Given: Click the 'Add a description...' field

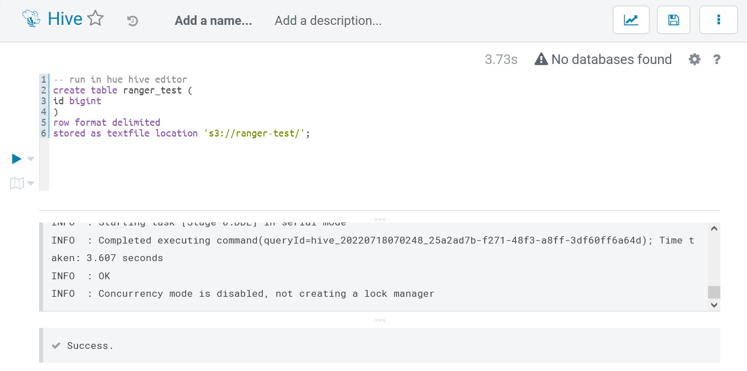Looking at the screenshot, I should [328, 21].
